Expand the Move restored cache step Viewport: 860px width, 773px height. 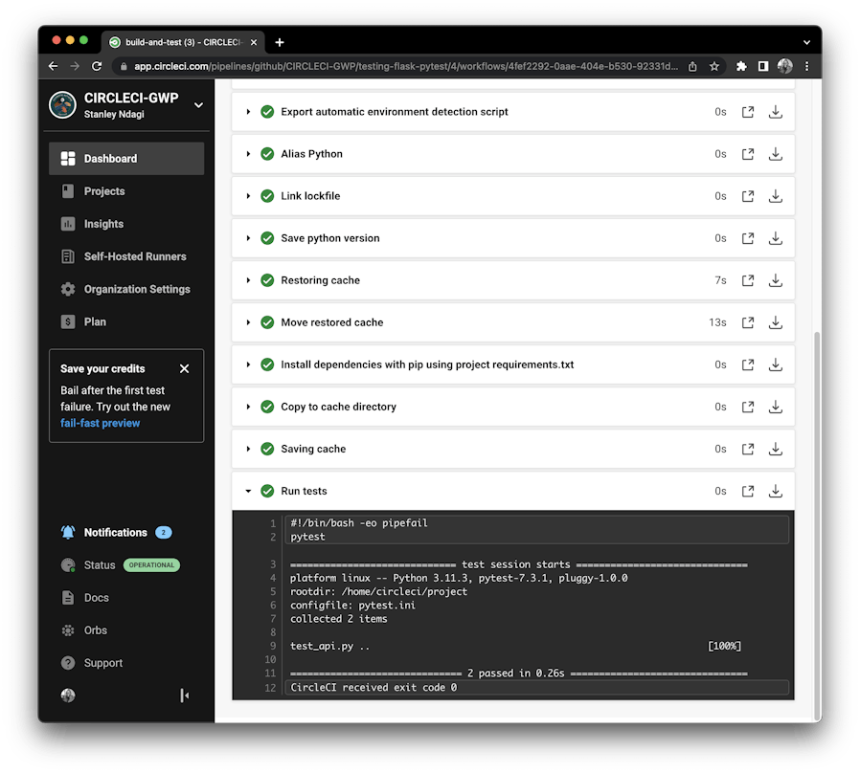248,322
